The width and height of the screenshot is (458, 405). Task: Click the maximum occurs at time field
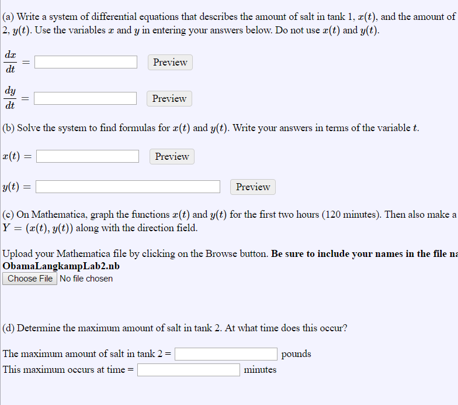tap(188, 370)
